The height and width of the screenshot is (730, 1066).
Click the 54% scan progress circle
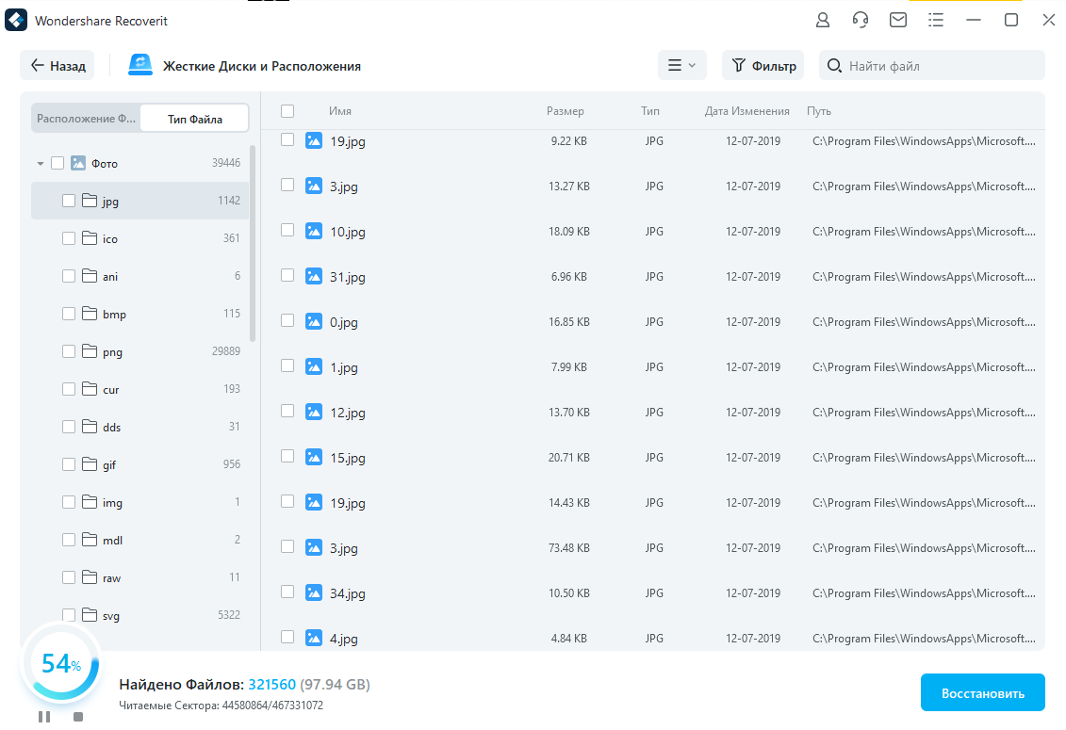click(x=60, y=665)
